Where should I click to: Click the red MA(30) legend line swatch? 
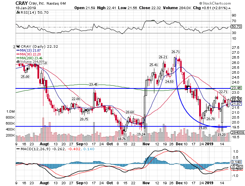[18, 54]
